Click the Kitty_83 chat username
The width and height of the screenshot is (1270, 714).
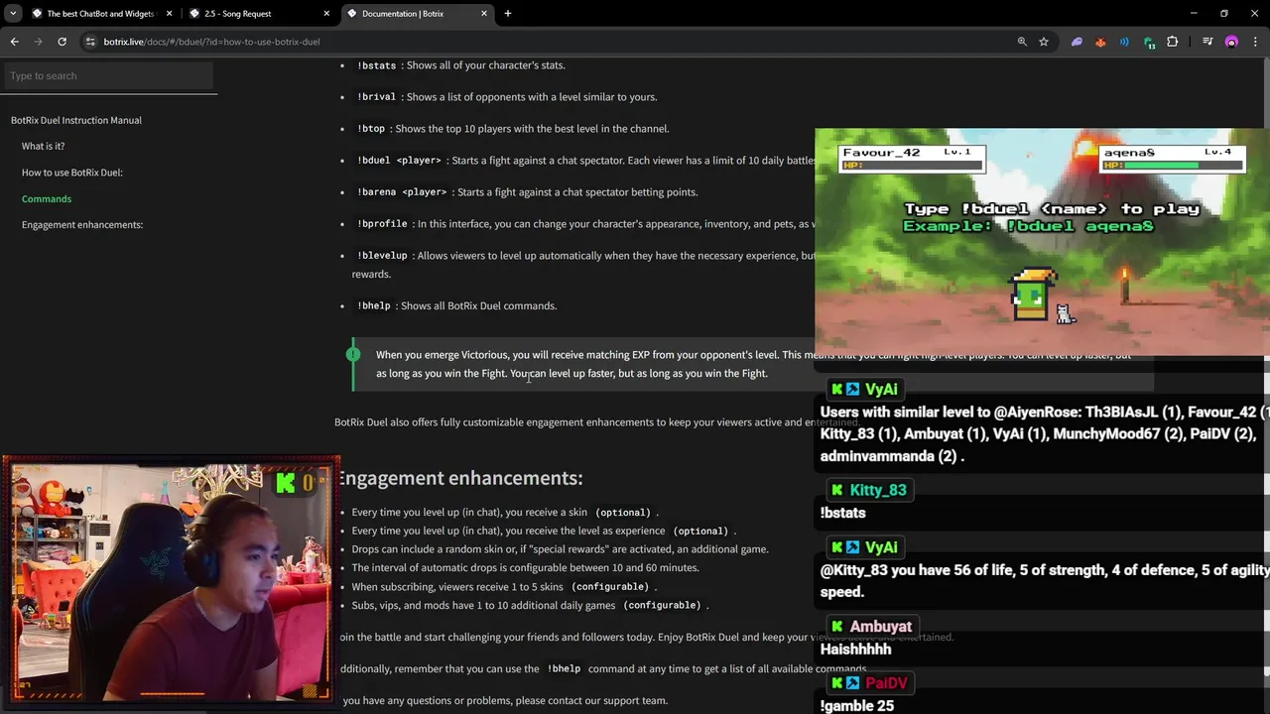(878, 490)
